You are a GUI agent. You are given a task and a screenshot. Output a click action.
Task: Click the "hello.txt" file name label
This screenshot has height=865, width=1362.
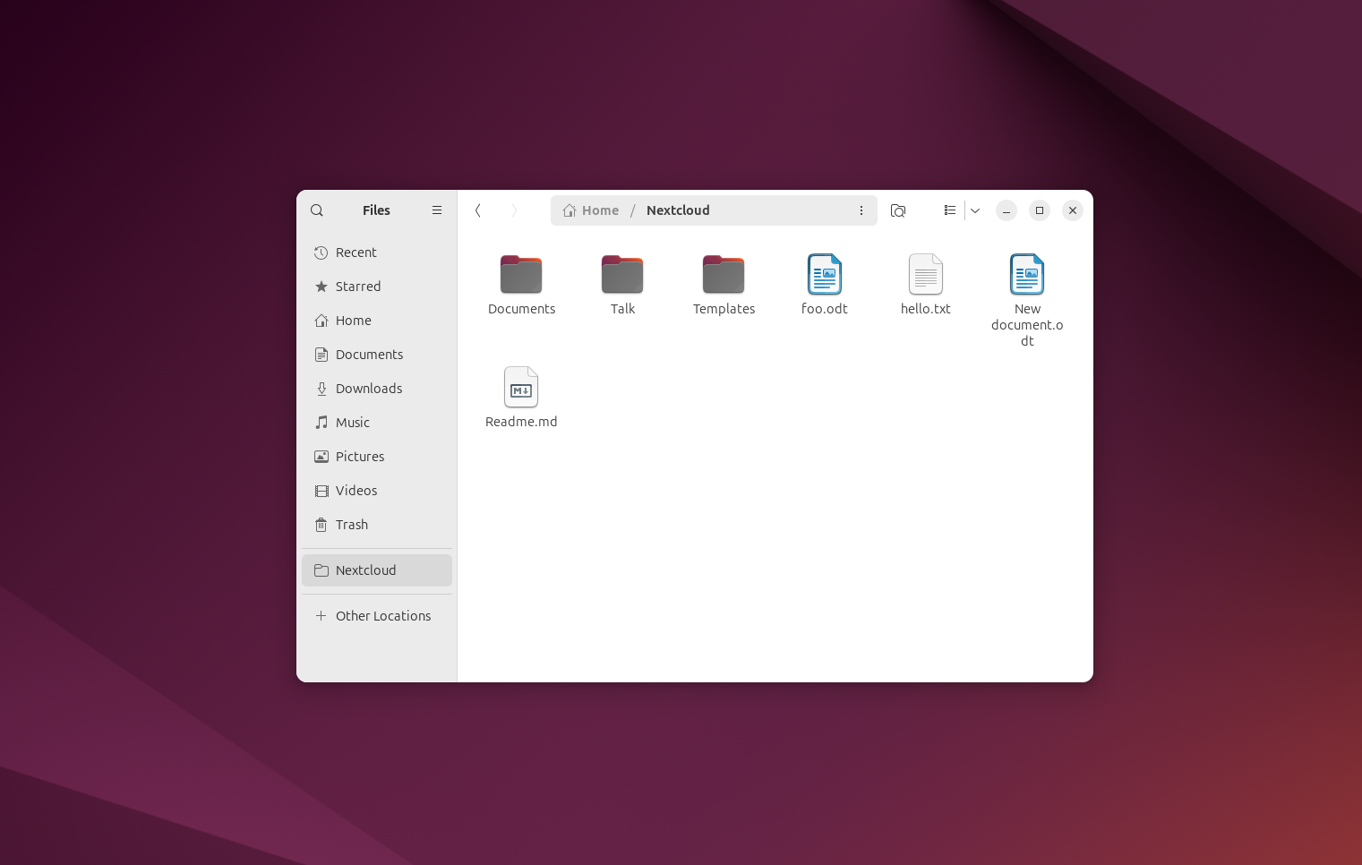tap(926, 309)
